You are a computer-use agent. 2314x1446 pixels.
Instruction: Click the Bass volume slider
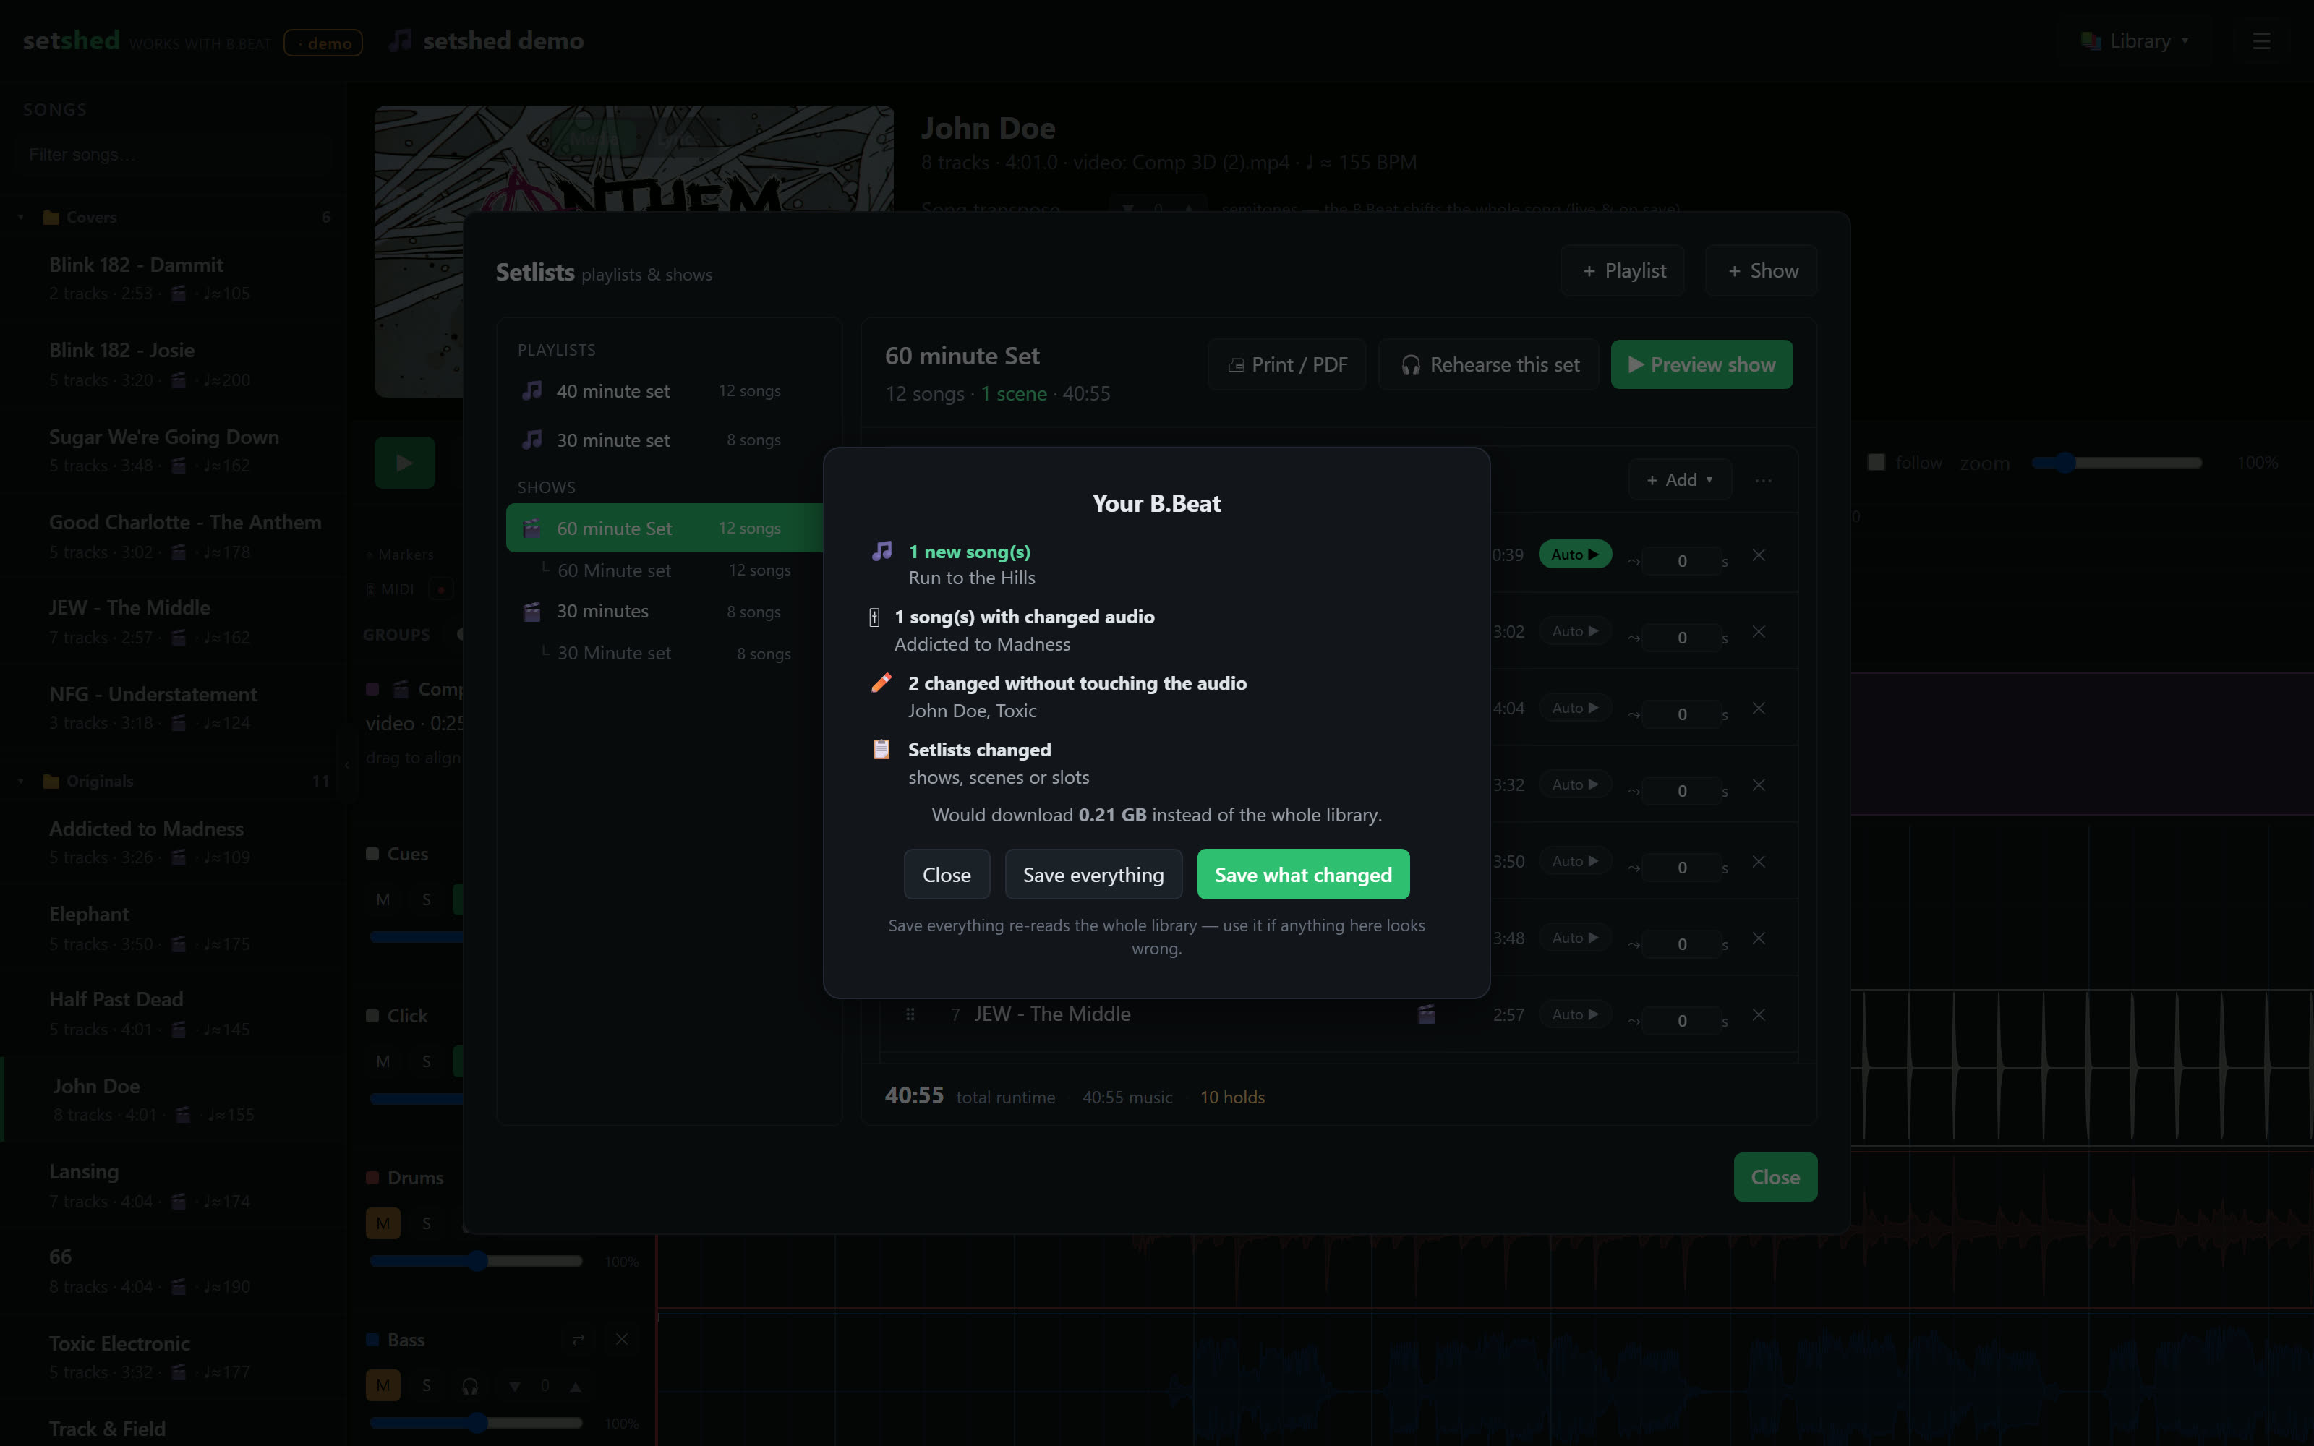475,1423
